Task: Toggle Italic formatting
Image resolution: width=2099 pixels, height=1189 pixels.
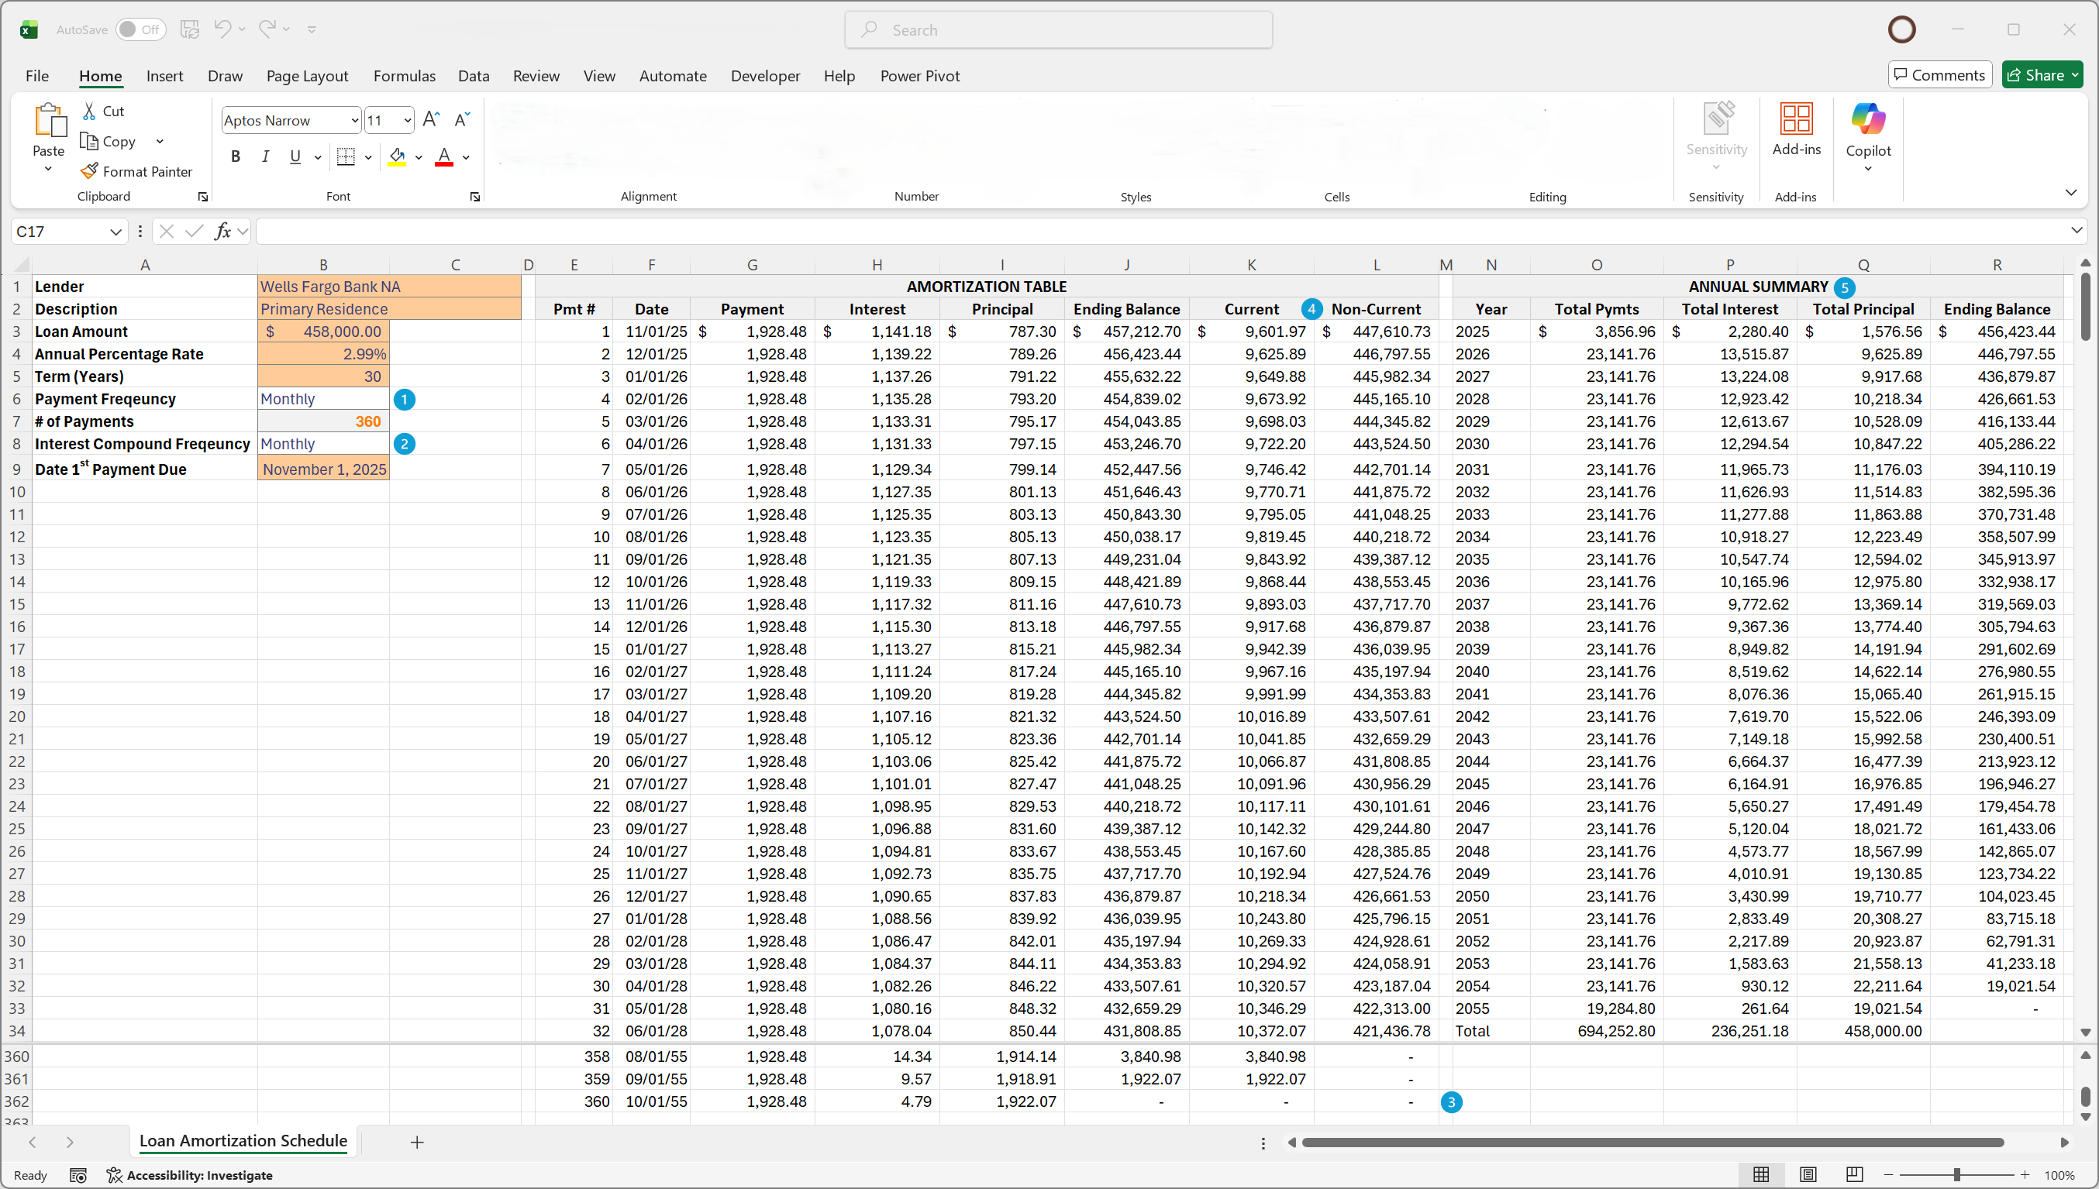Action: coord(266,156)
